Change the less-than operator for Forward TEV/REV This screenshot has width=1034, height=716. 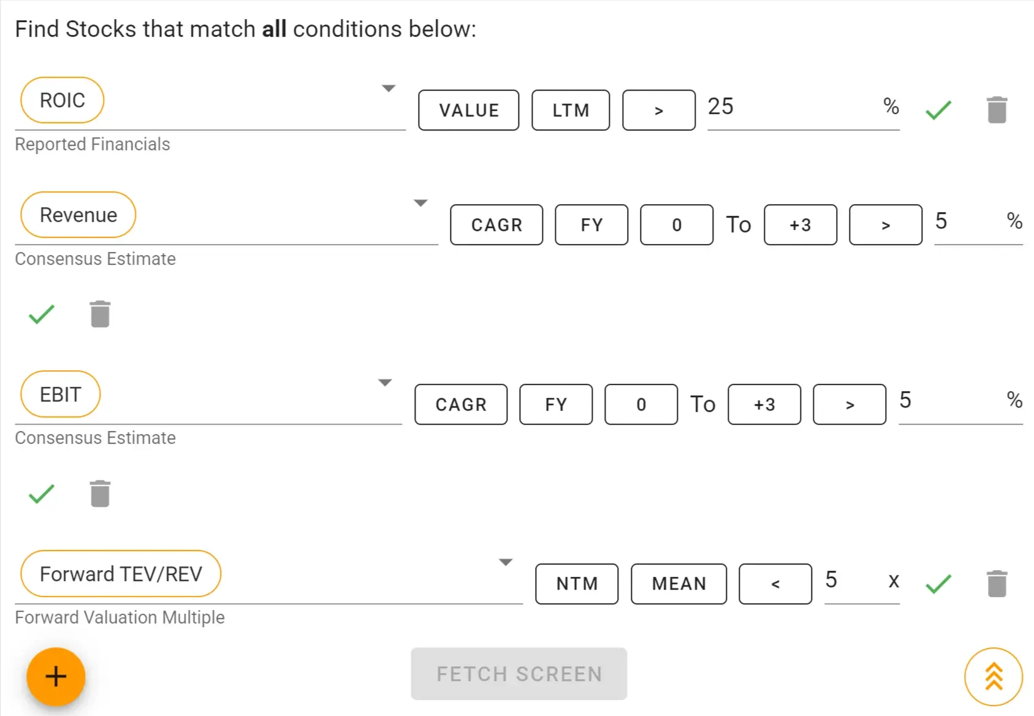(775, 584)
